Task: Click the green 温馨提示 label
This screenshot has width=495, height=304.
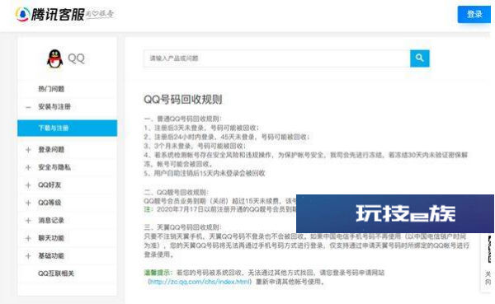Action: (x=158, y=273)
